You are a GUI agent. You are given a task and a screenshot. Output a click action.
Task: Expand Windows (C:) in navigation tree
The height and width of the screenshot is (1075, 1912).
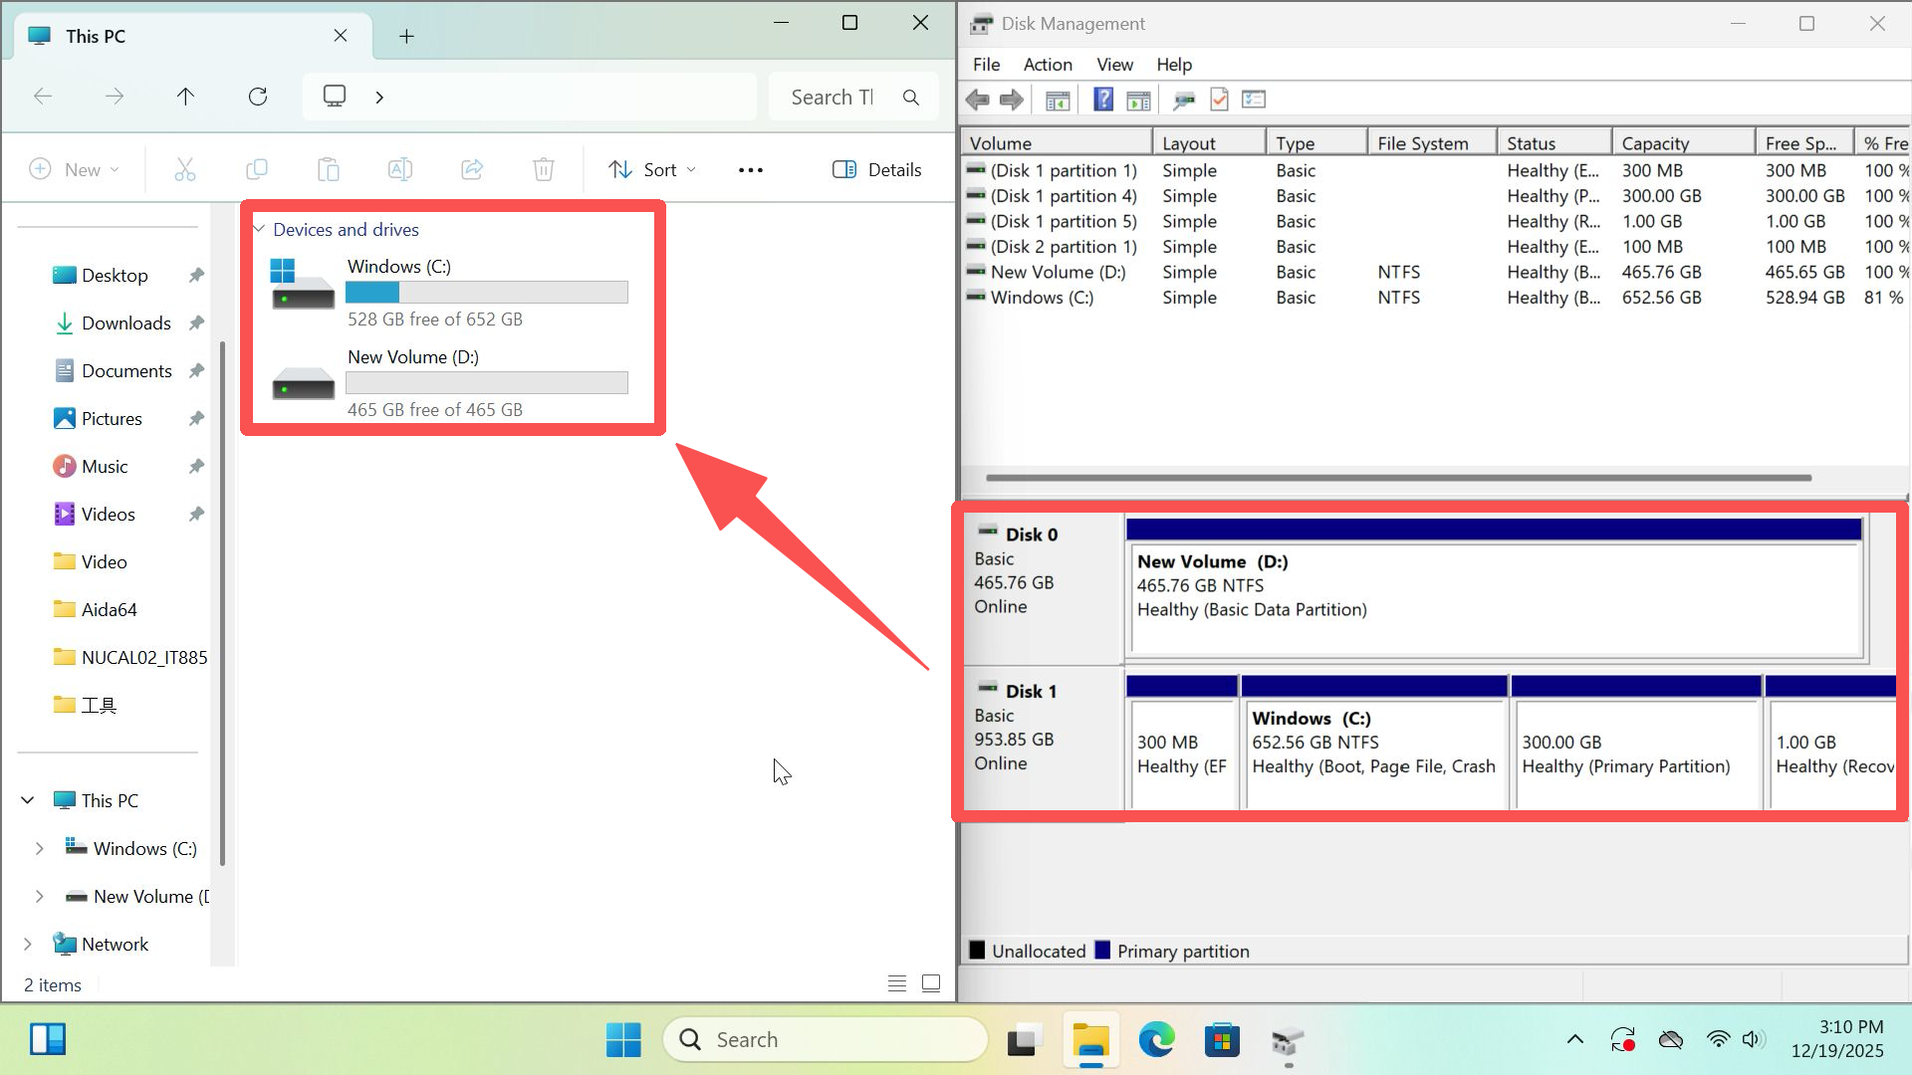tap(39, 848)
